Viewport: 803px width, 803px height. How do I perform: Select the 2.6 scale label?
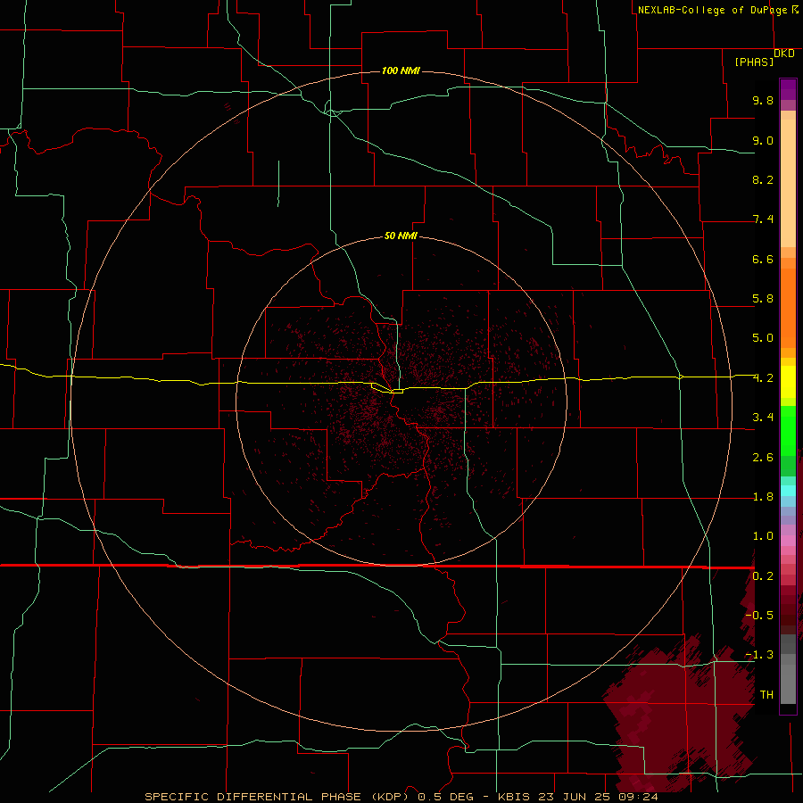click(x=763, y=458)
